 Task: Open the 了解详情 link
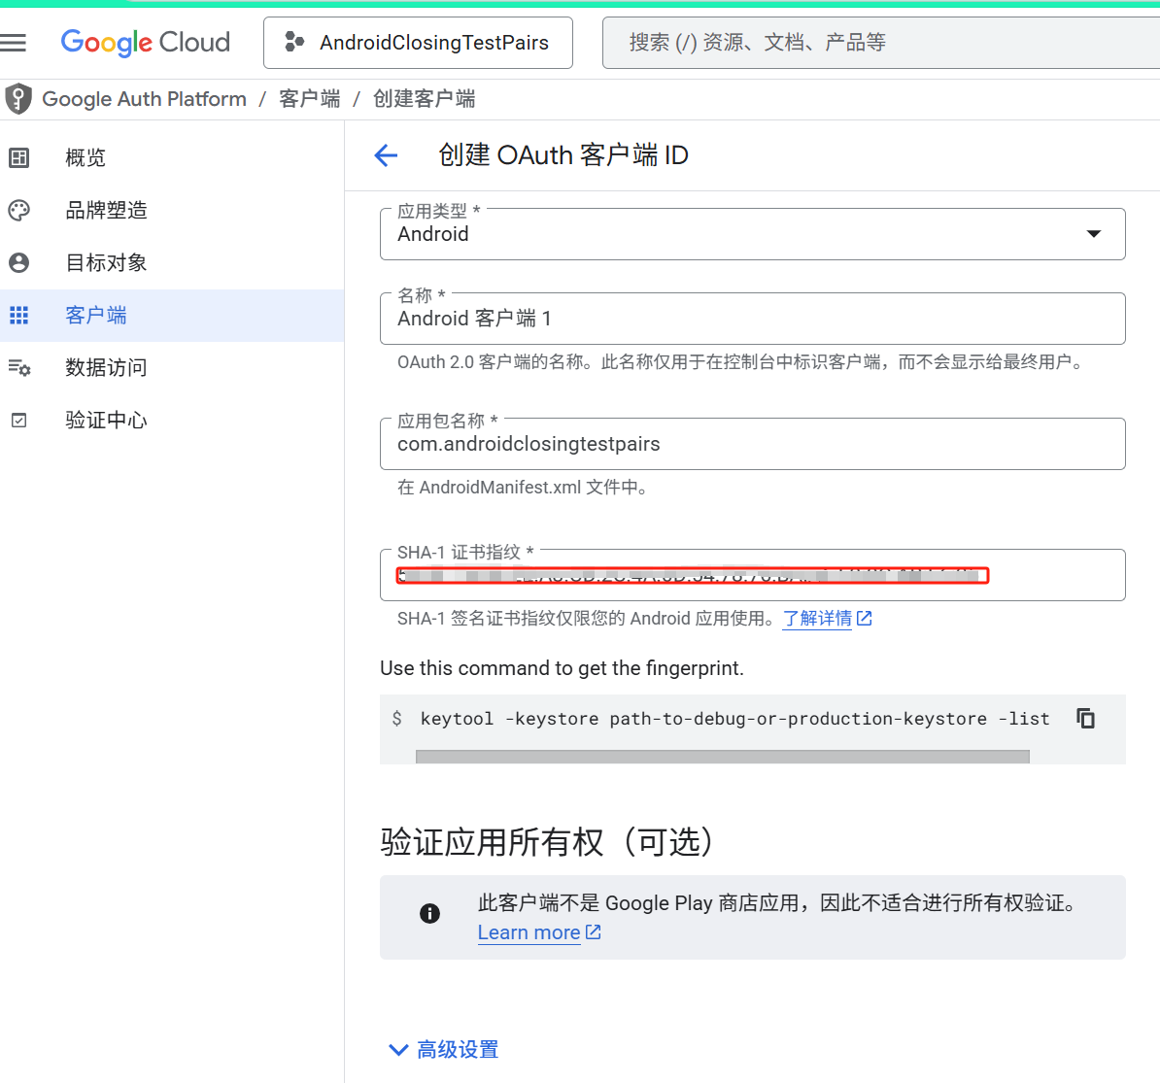pyautogui.click(x=817, y=619)
